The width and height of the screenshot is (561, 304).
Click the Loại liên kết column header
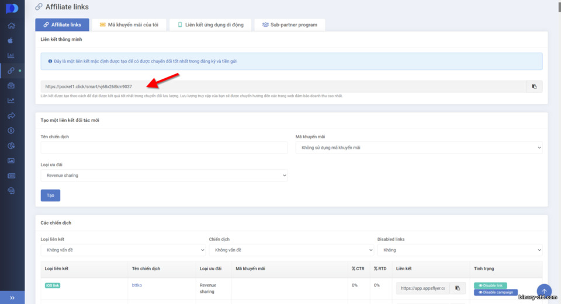(57, 268)
